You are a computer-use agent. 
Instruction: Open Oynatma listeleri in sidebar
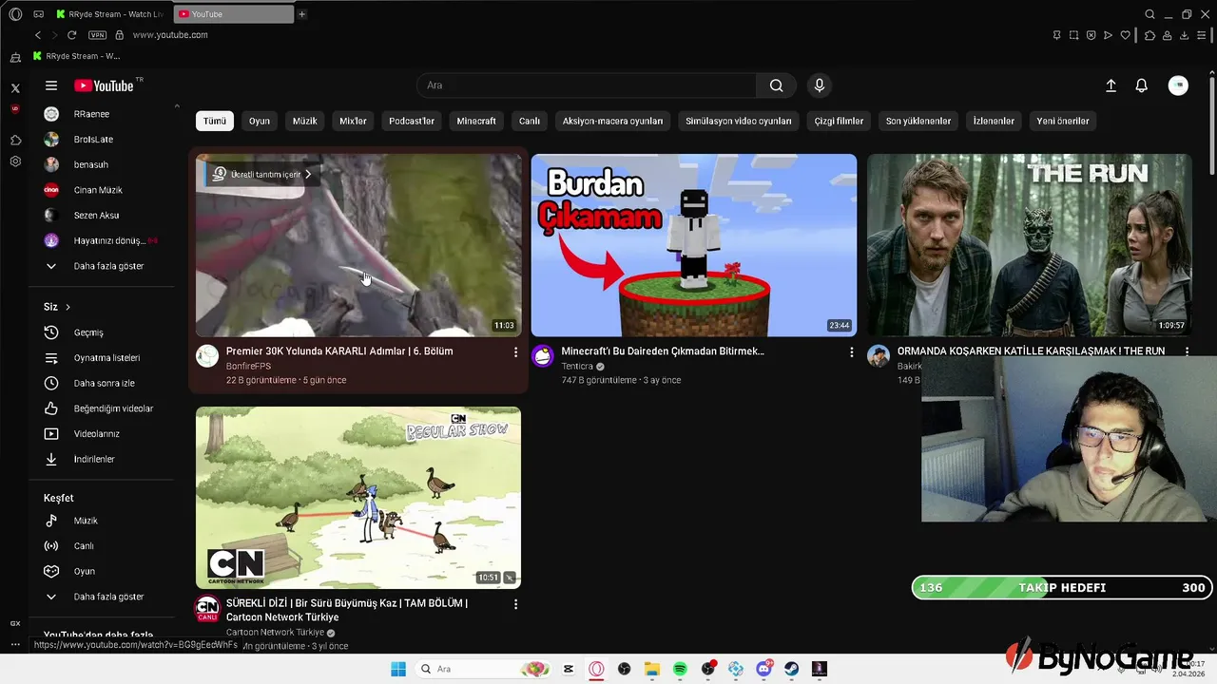(108, 358)
